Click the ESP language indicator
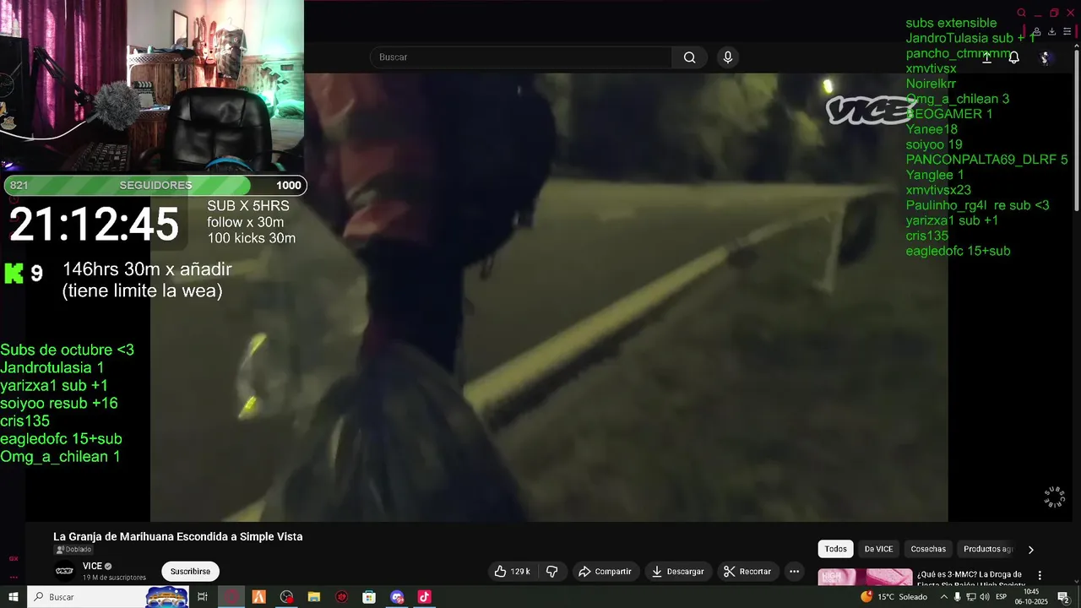This screenshot has width=1081, height=608. (1001, 597)
